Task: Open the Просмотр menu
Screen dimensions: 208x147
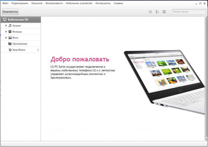Action: pyautogui.click(x=37, y=3)
